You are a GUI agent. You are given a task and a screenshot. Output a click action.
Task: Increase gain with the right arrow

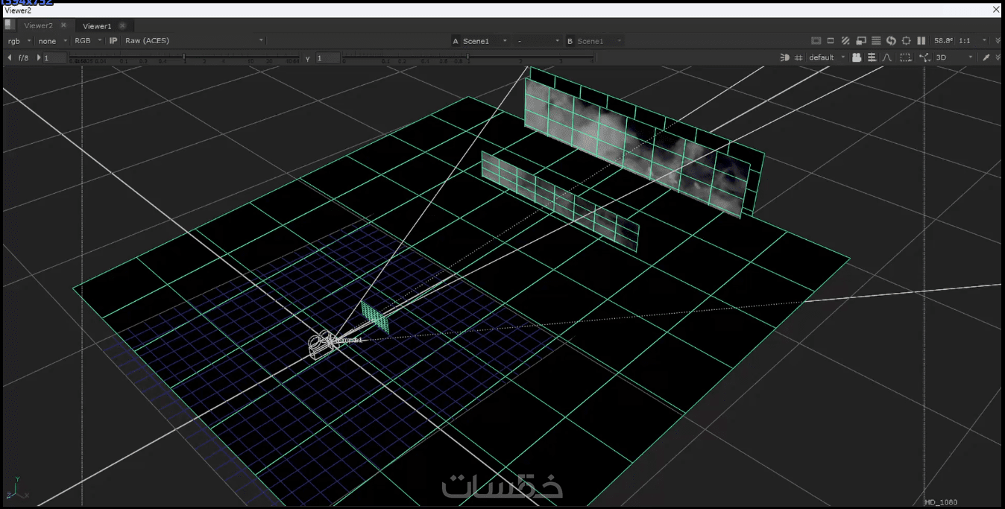coord(38,57)
